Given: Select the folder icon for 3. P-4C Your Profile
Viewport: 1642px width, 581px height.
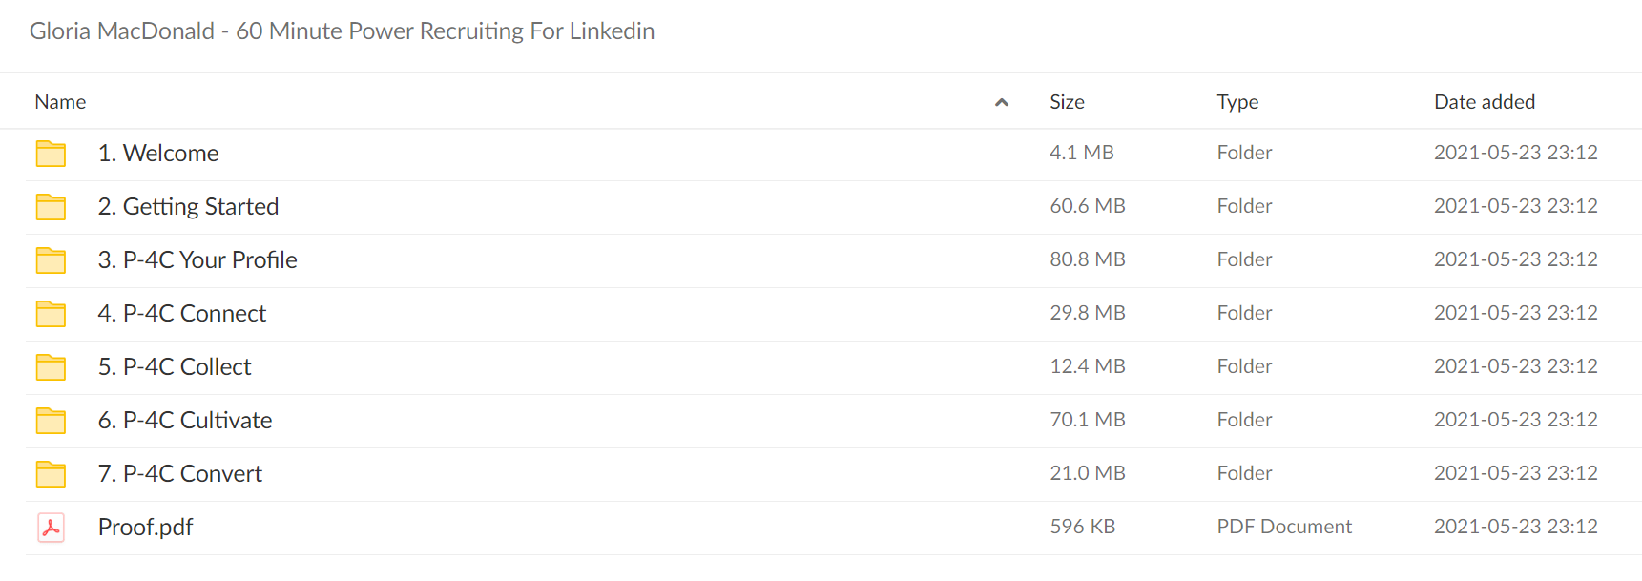Looking at the screenshot, I should (x=51, y=260).
